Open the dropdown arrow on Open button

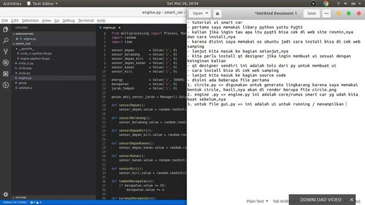(206, 14)
